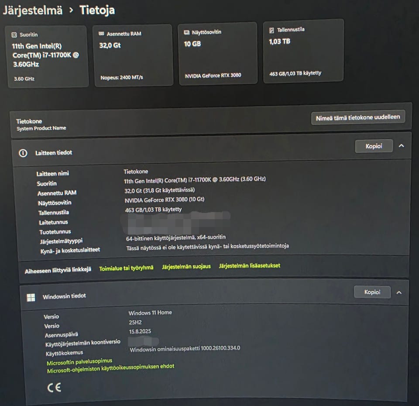Copy device info with Laitteen tiedot Kopioi
Viewport: 419px width, 406px height.
[x=374, y=146]
